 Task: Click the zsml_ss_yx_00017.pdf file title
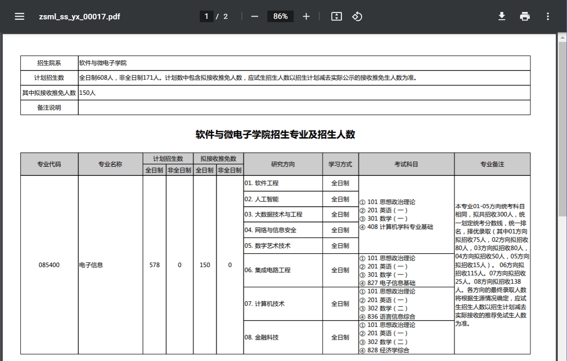click(x=80, y=17)
